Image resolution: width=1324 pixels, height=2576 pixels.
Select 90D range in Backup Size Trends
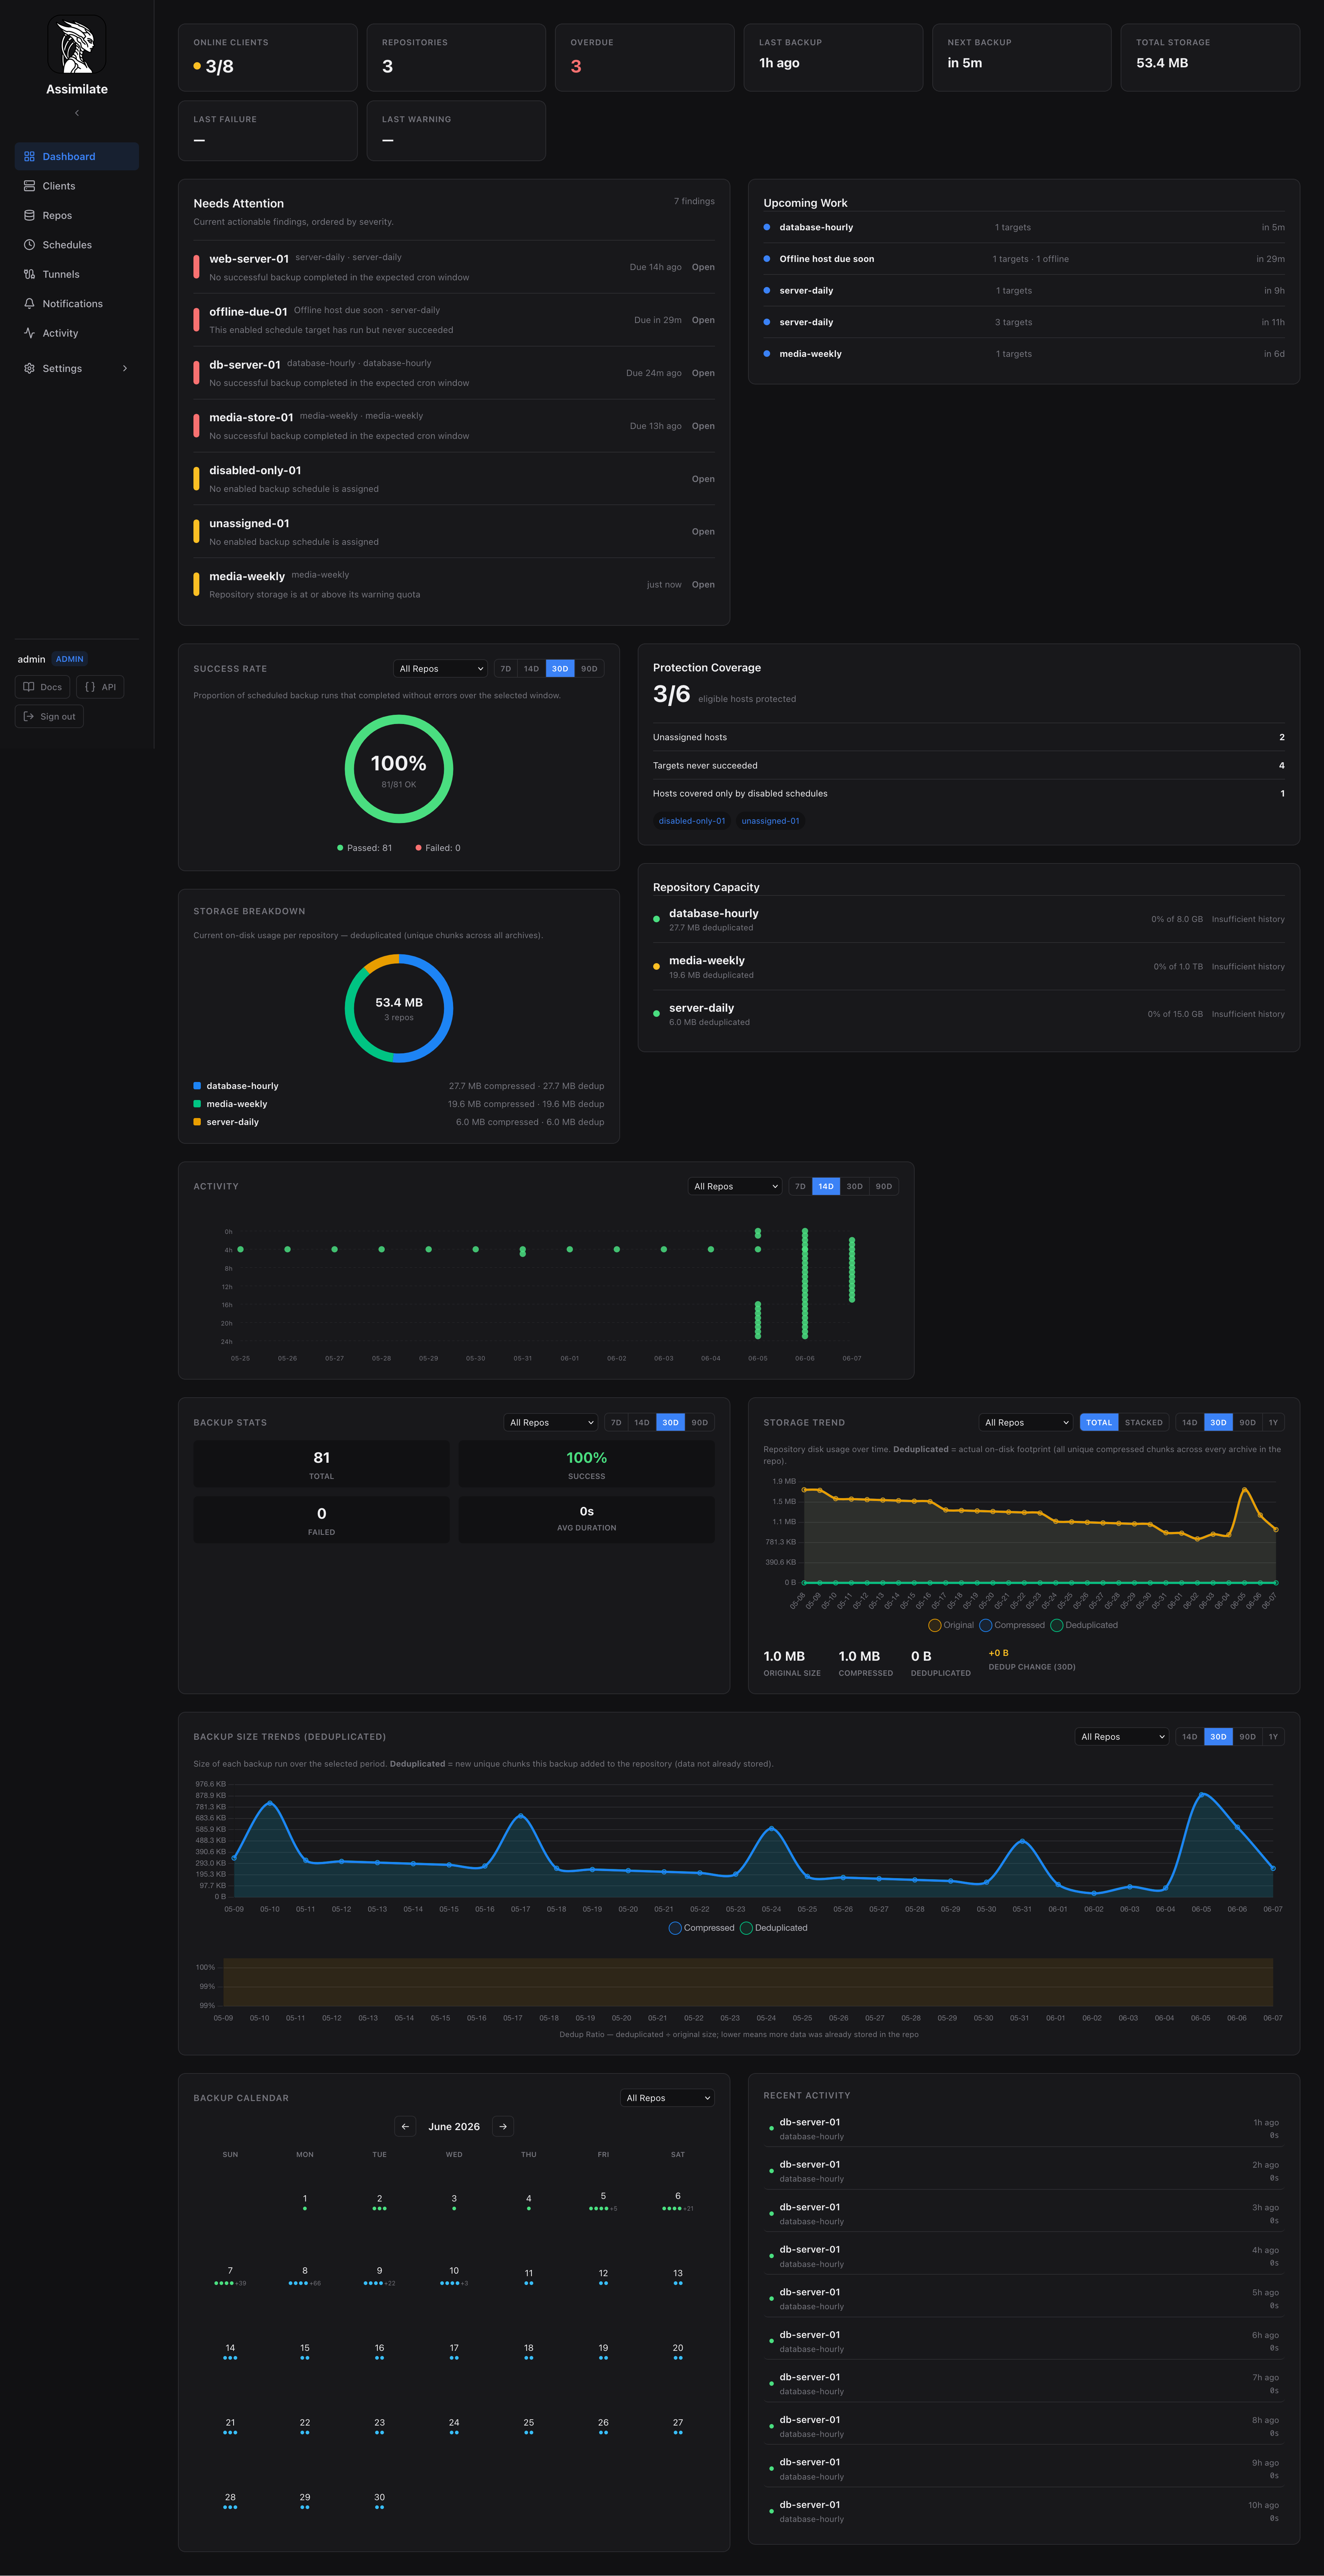pyautogui.click(x=1247, y=1736)
